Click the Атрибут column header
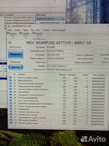Image resolution: width=109 pixels, height=146 pixels. point(22,74)
